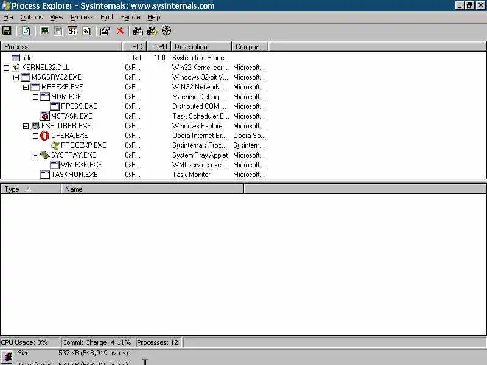Click the EXPLORER.EXE computer icon
The height and width of the screenshot is (365, 487).
(x=35, y=126)
